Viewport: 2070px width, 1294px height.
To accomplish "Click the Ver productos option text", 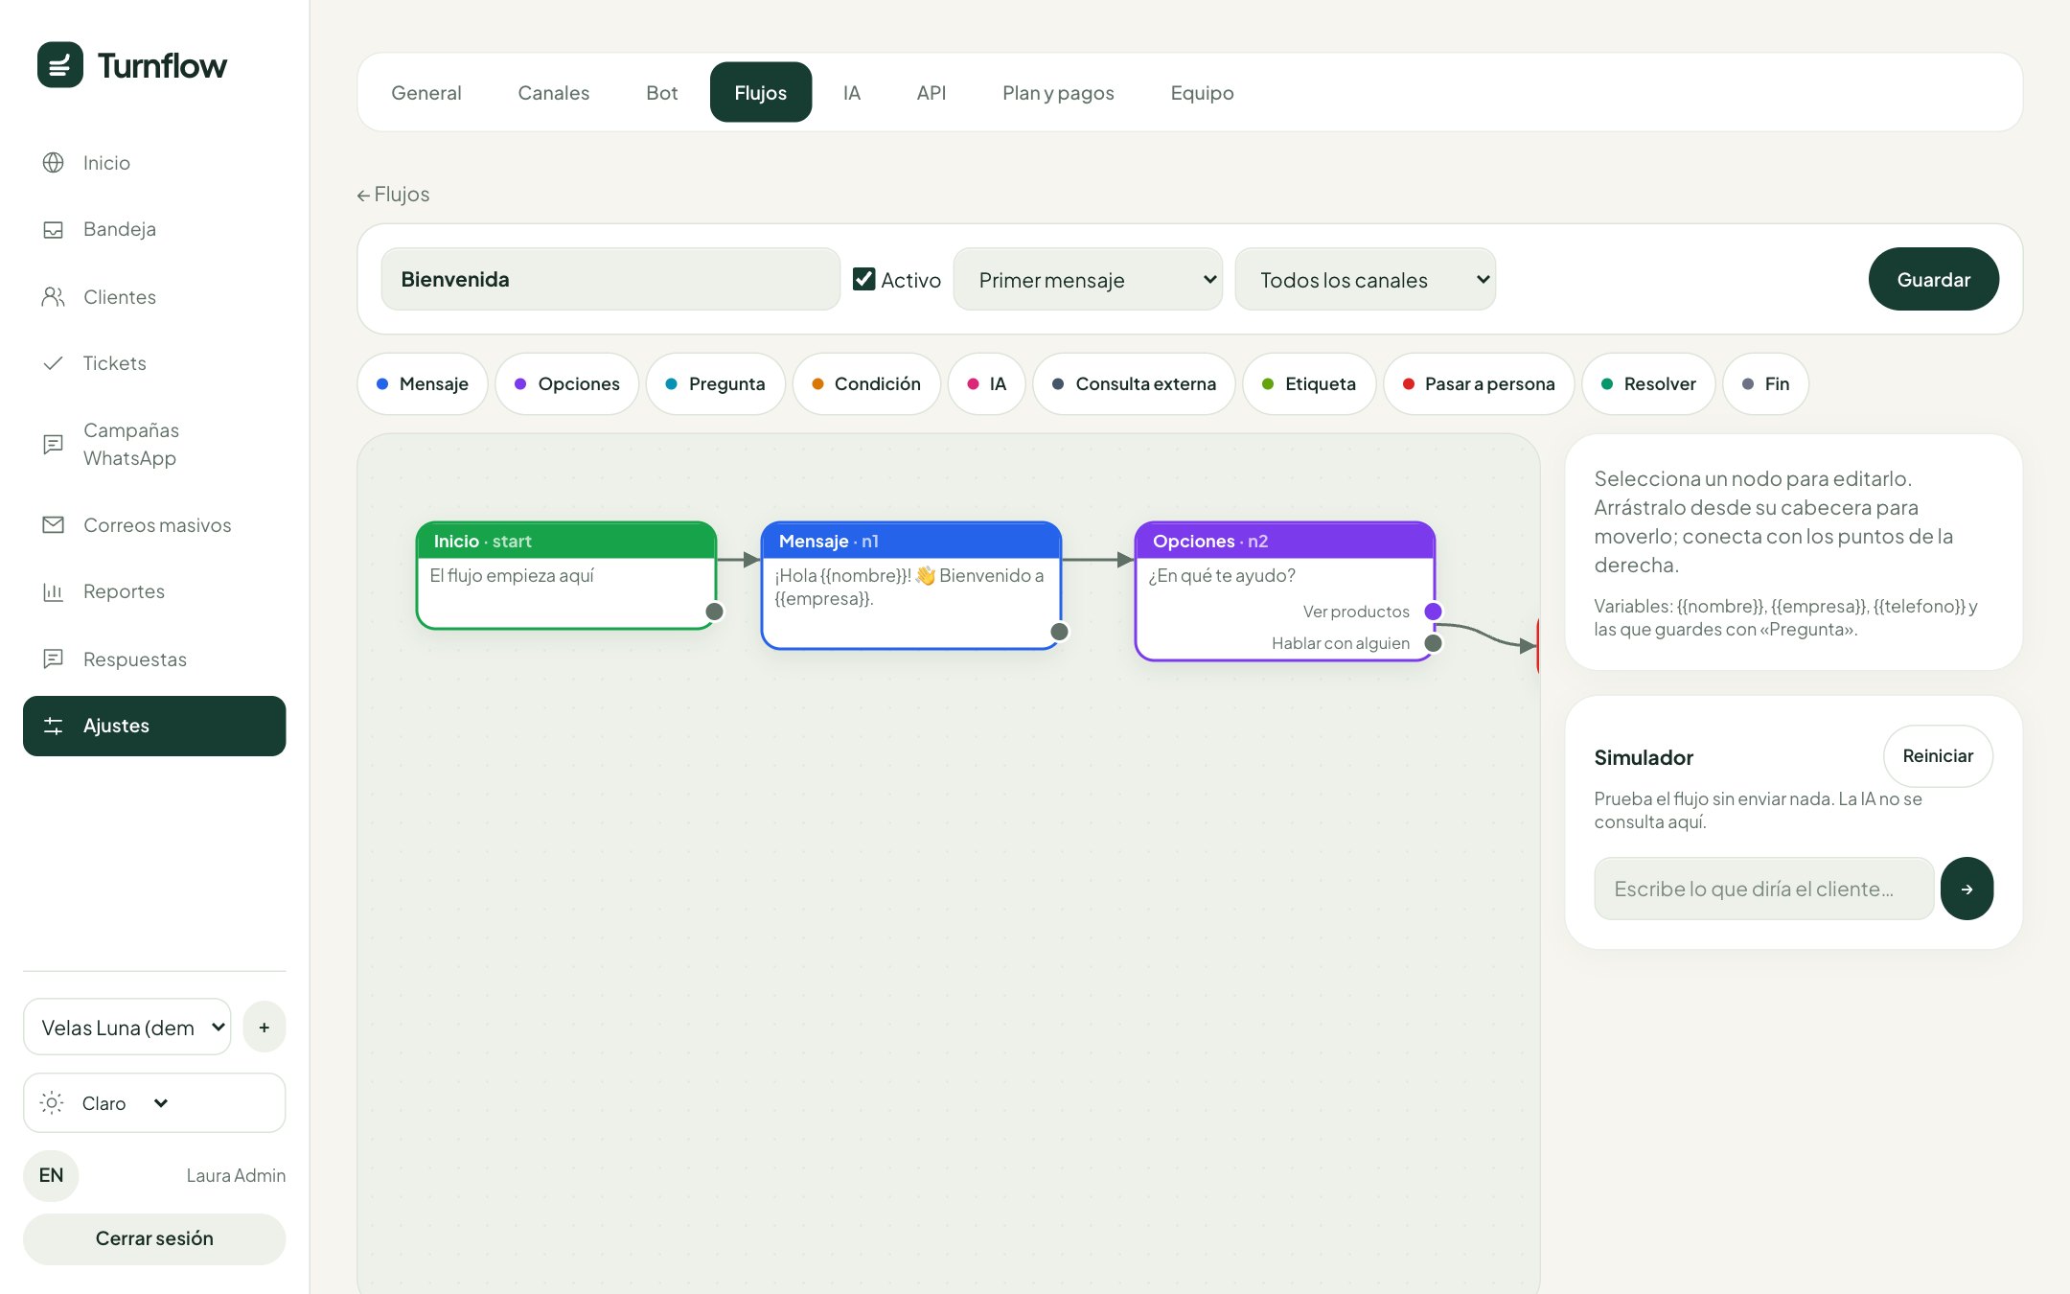I will tap(1356, 612).
